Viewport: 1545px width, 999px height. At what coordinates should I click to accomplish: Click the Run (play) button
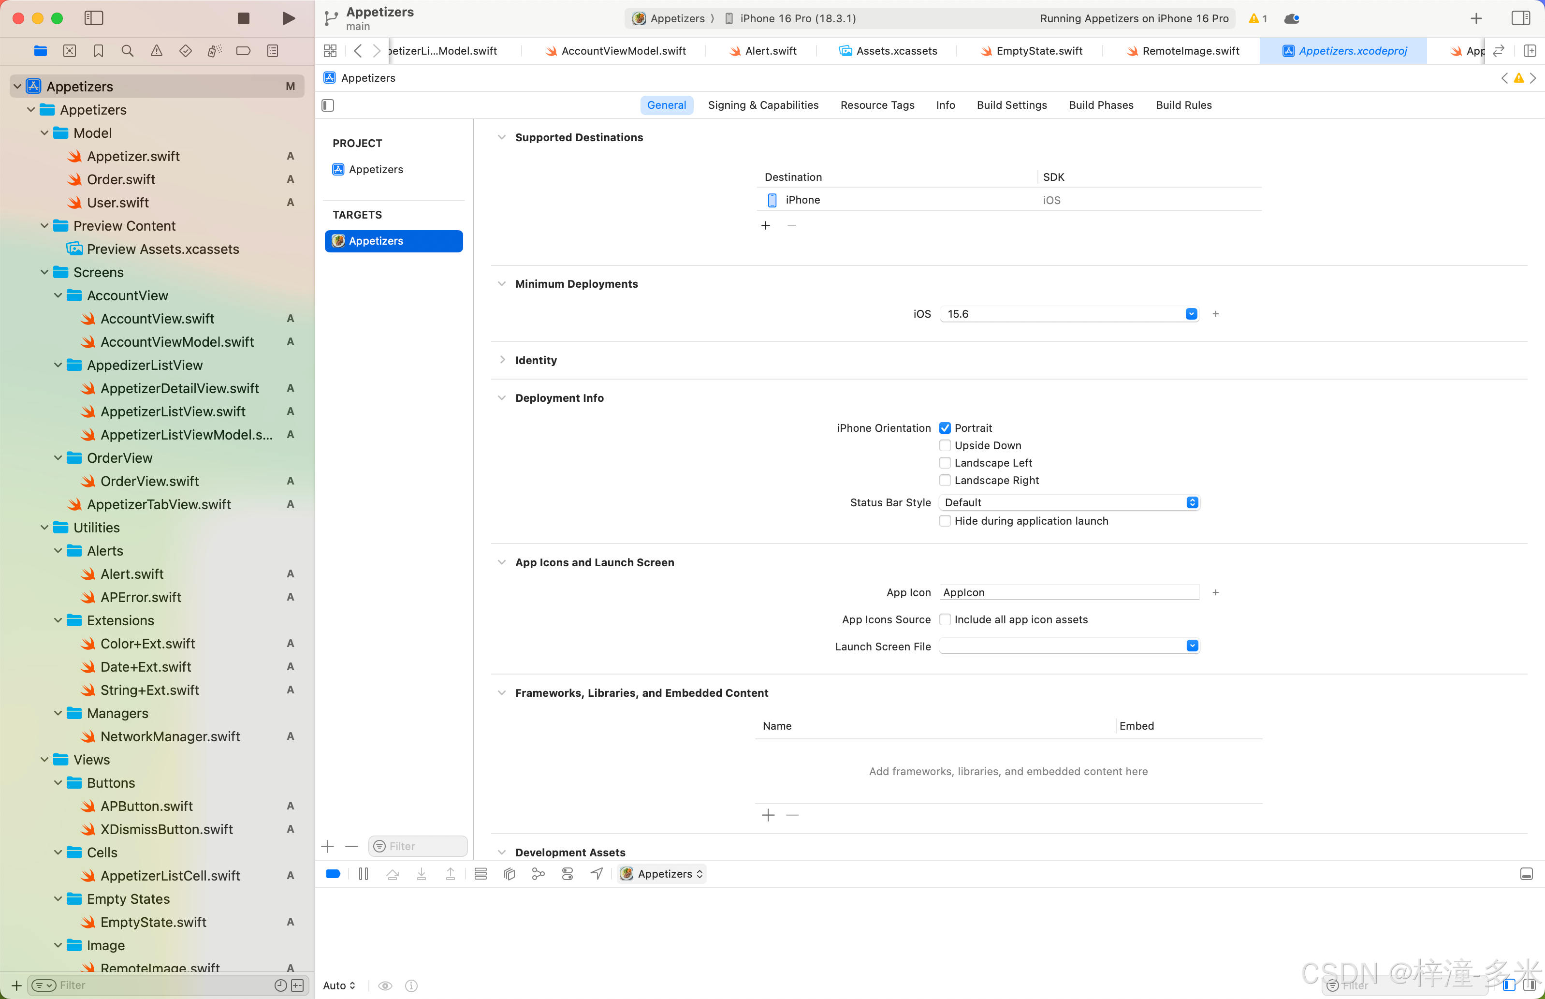[289, 18]
